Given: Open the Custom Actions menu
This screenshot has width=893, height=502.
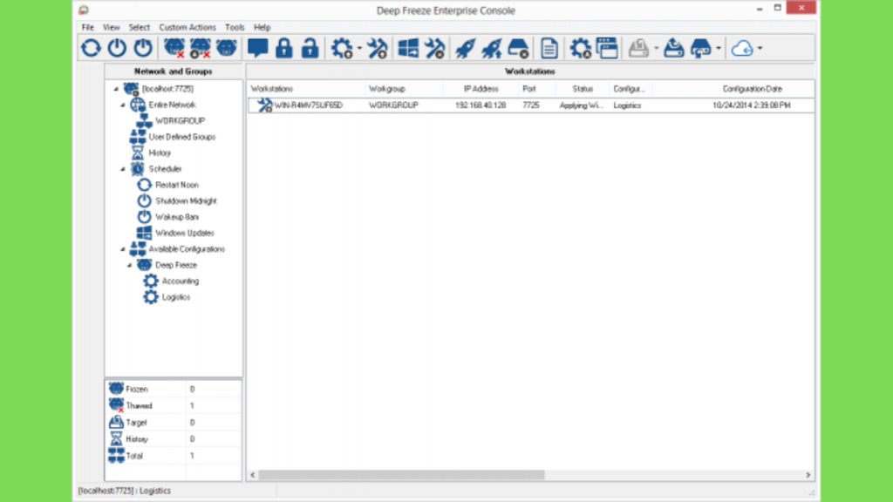Looking at the screenshot, I should (x=187, y=27).
